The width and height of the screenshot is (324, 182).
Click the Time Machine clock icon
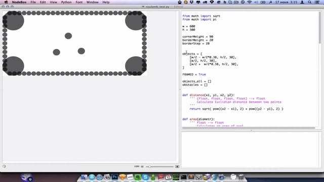coord(243,2)
